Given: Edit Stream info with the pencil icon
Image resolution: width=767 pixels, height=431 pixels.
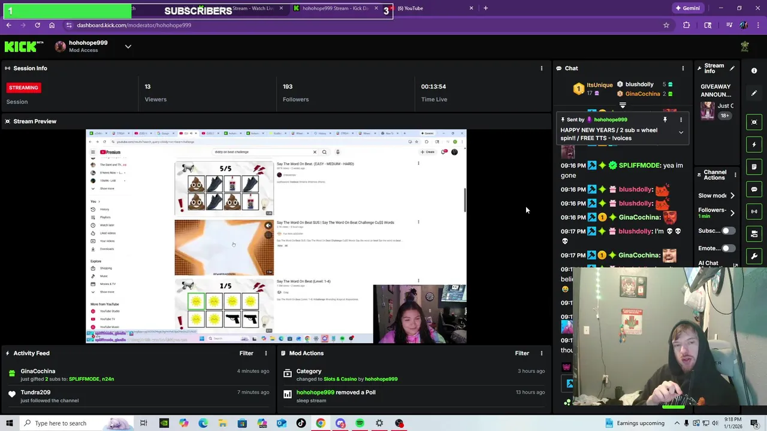Looking at the screenshot, I should coord(732,68).
